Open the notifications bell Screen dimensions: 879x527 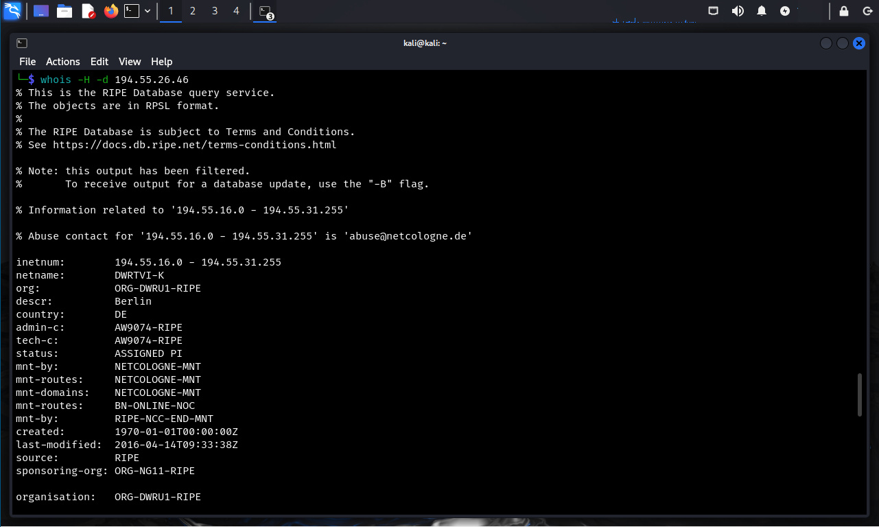762,11
